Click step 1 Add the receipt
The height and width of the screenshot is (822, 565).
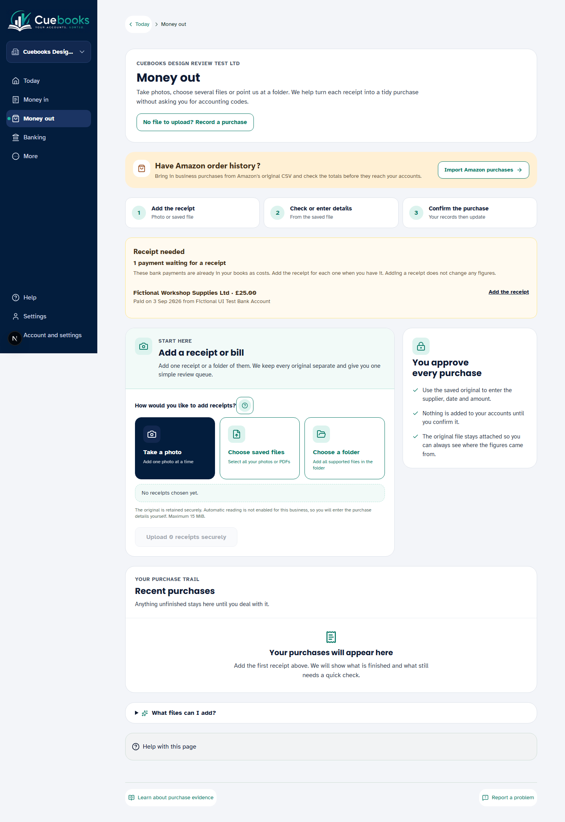193,213
